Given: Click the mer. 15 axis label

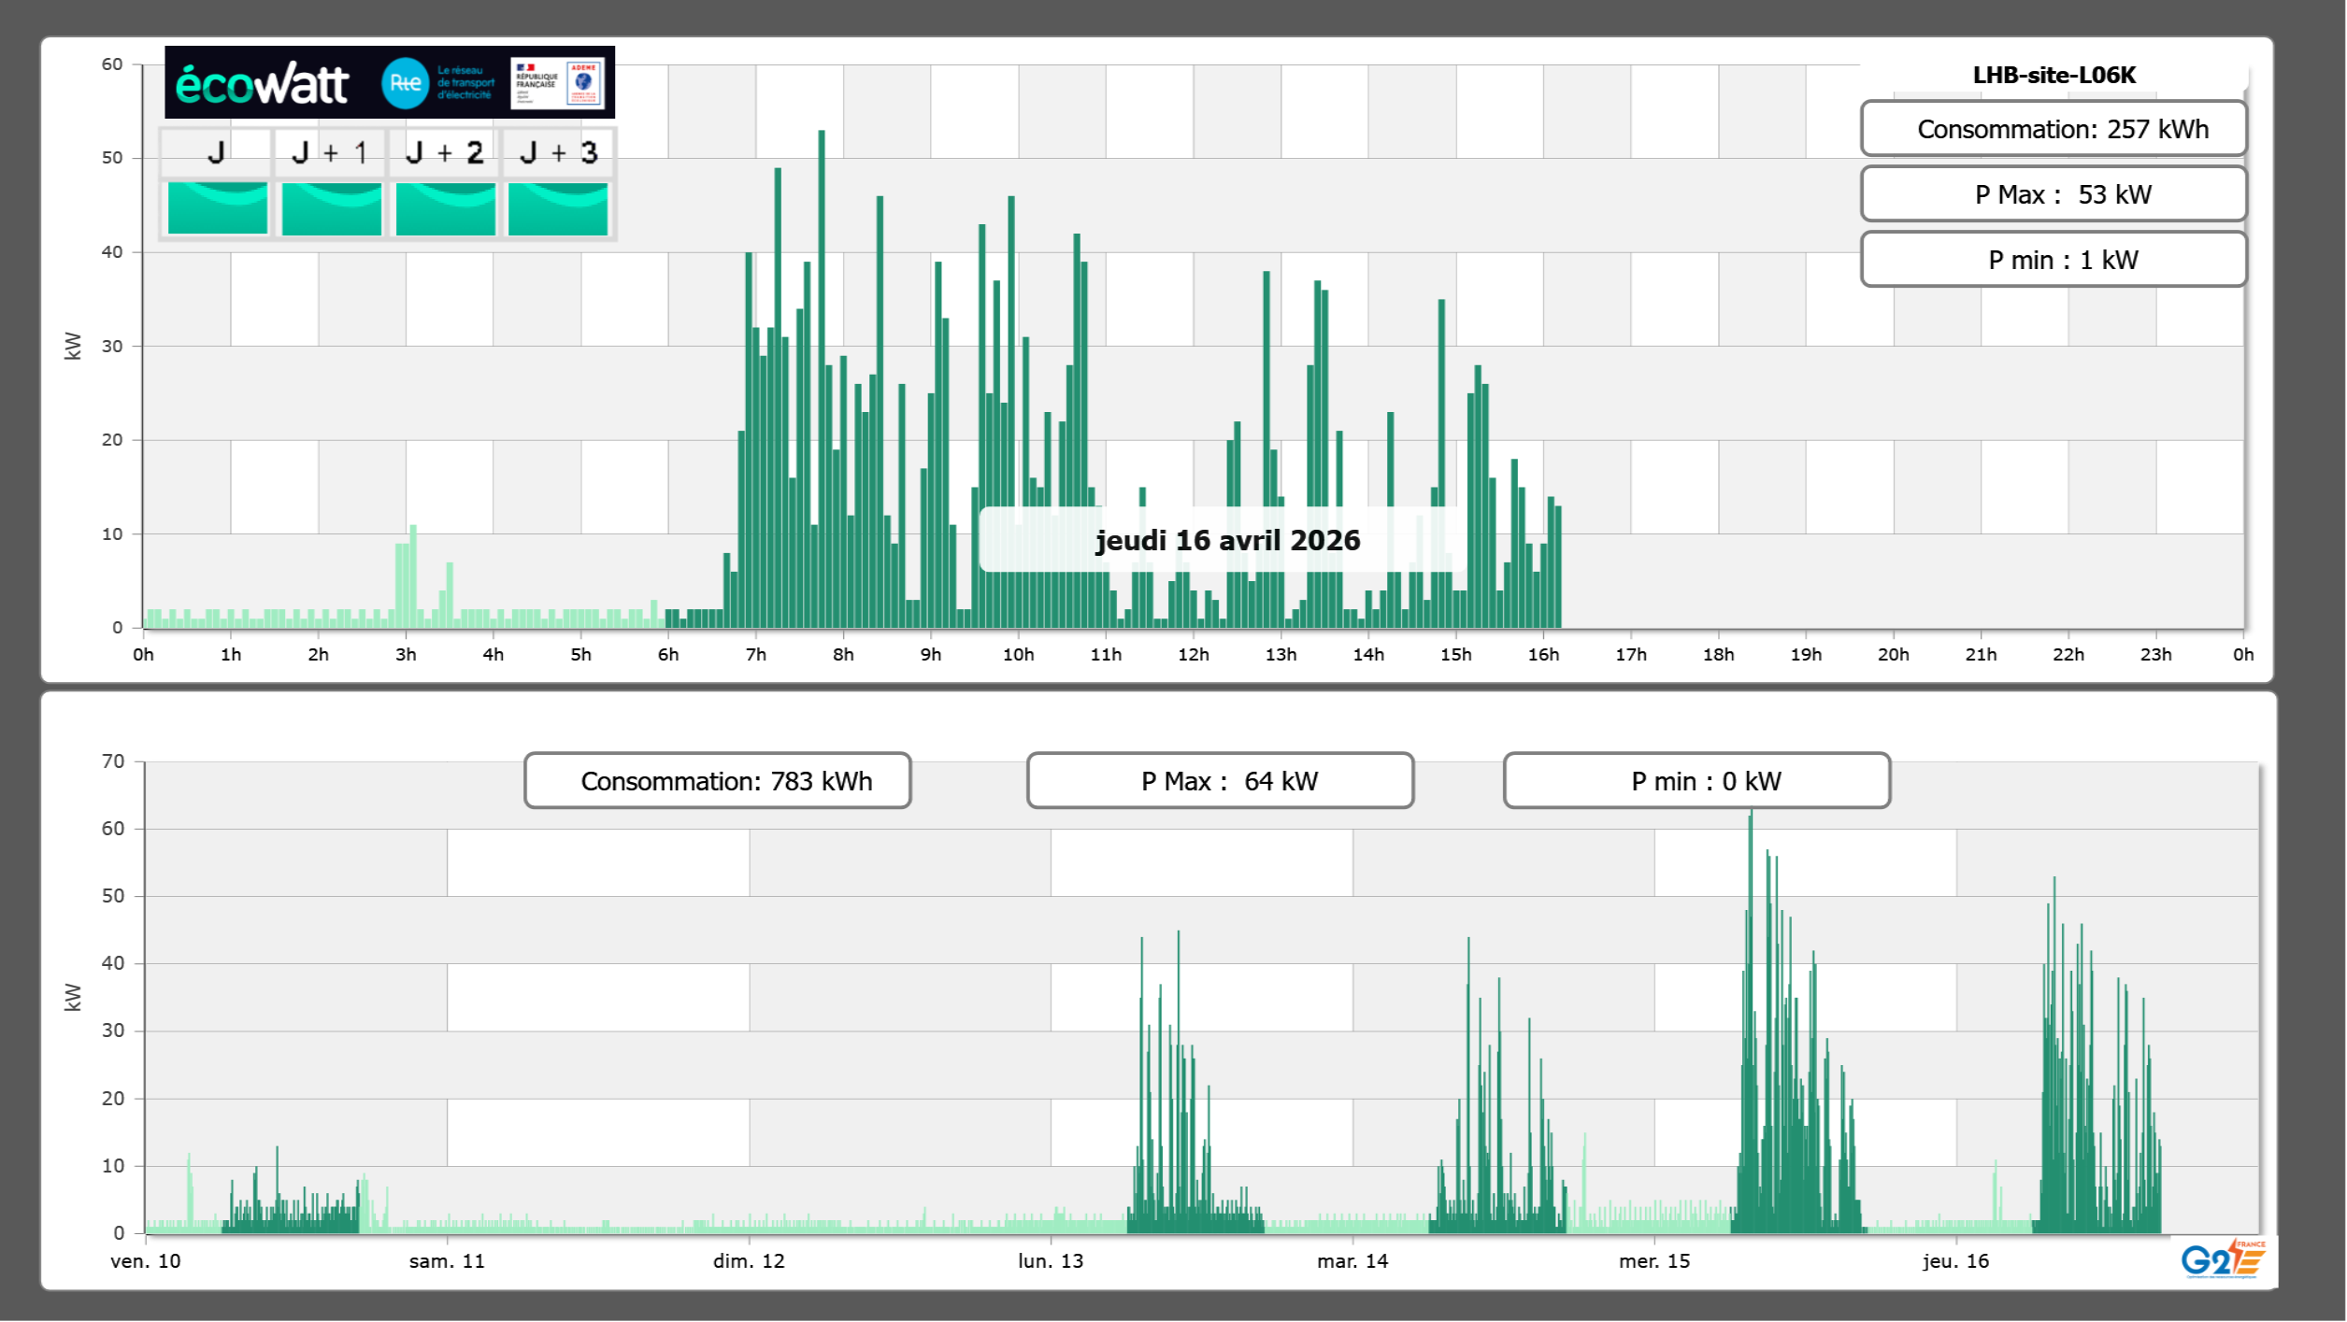Looking at the screenshot, I should click(x=1654, y=1261).
